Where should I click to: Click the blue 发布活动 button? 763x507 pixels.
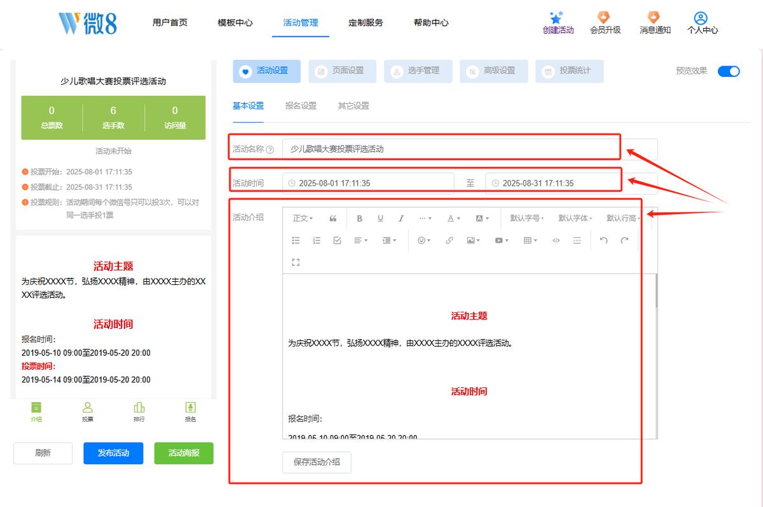[113, 454]
